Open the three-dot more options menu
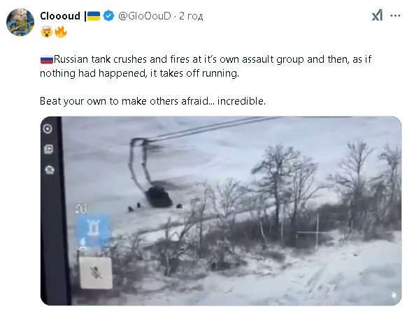The image size is (407, 309). [x=395, y=16]
